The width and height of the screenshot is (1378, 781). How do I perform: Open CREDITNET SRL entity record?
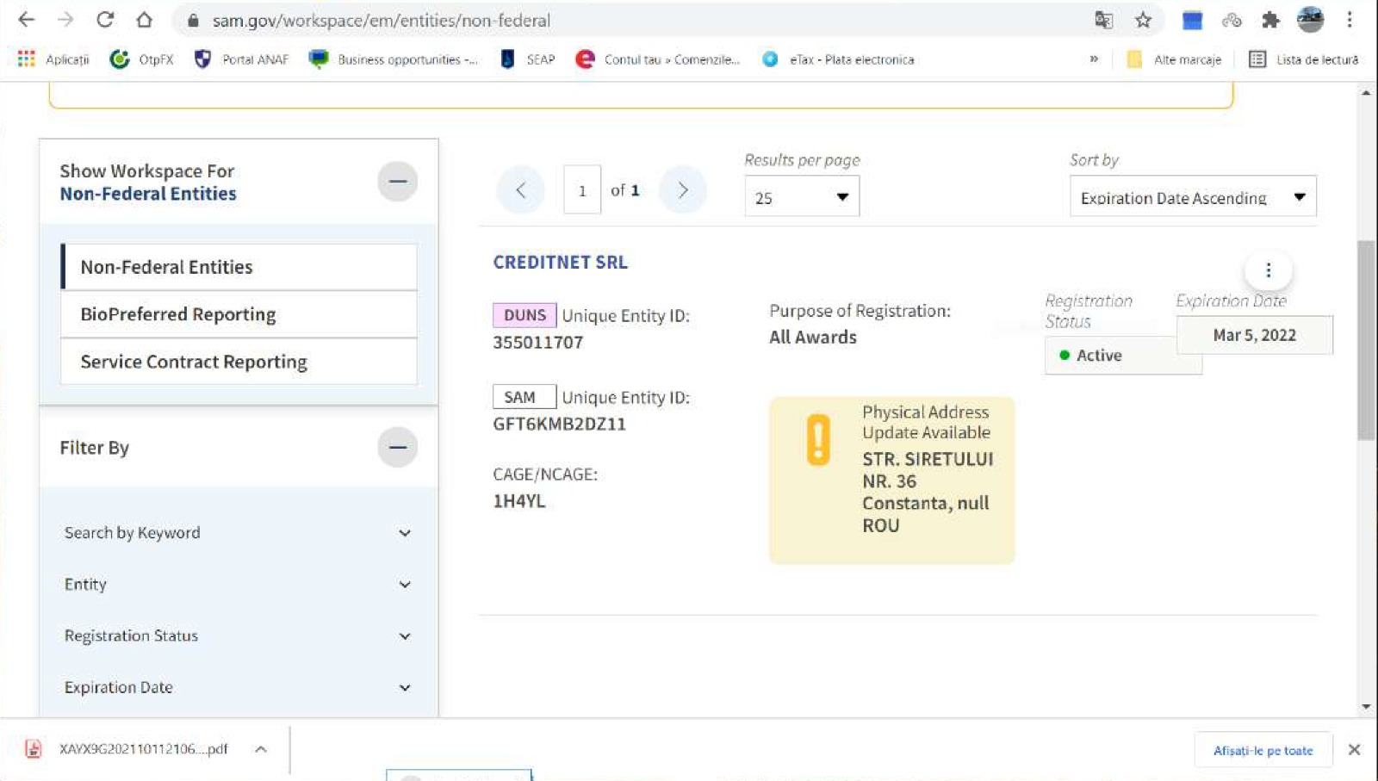tap(560, 262)
